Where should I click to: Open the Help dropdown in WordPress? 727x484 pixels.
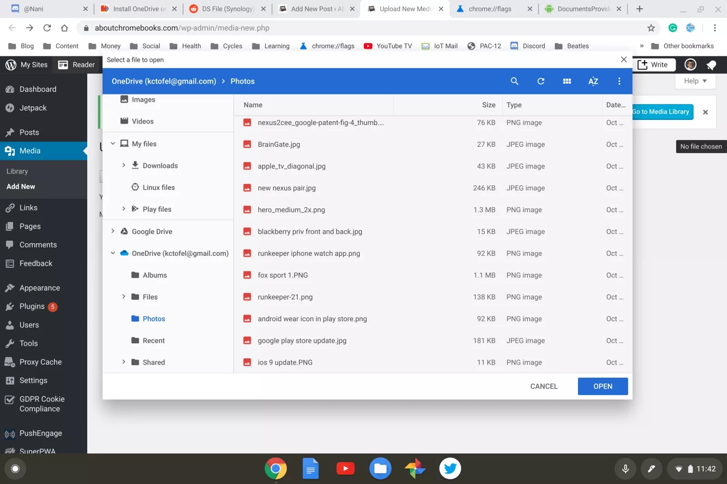695,81
